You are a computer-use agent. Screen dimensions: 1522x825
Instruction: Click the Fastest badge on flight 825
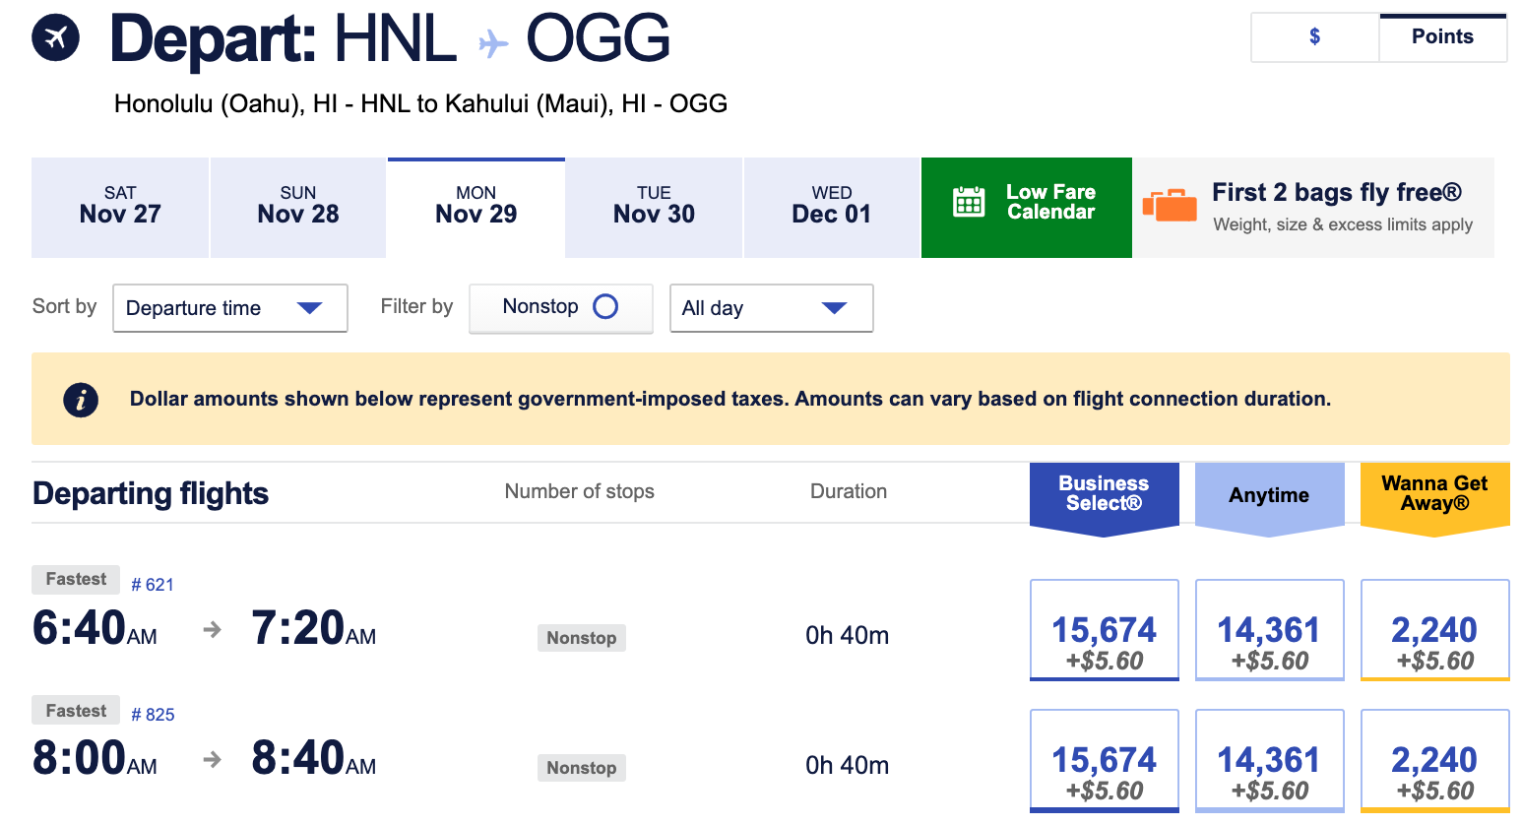click(75, 710)
